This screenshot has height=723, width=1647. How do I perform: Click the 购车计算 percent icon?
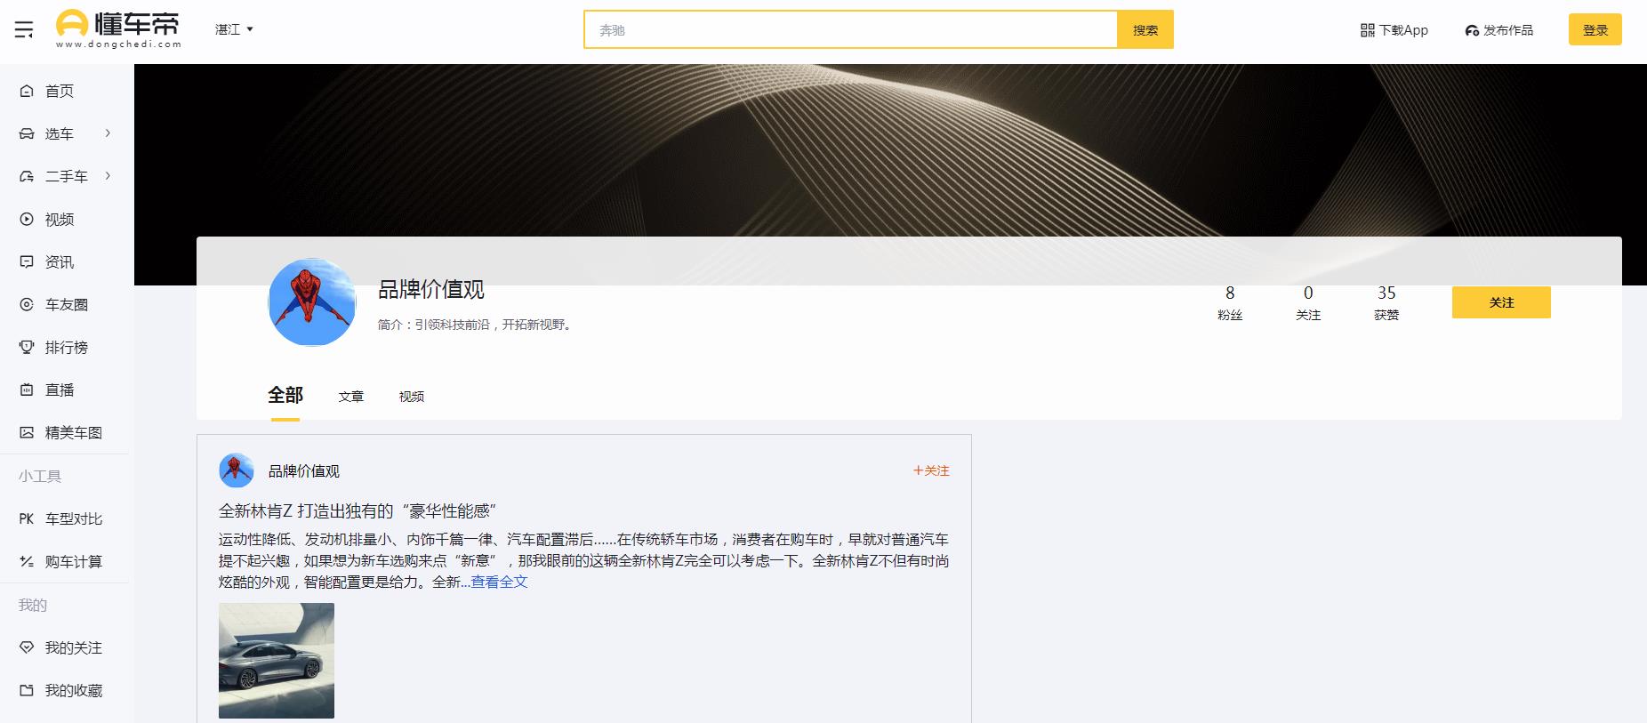(27, 561)
